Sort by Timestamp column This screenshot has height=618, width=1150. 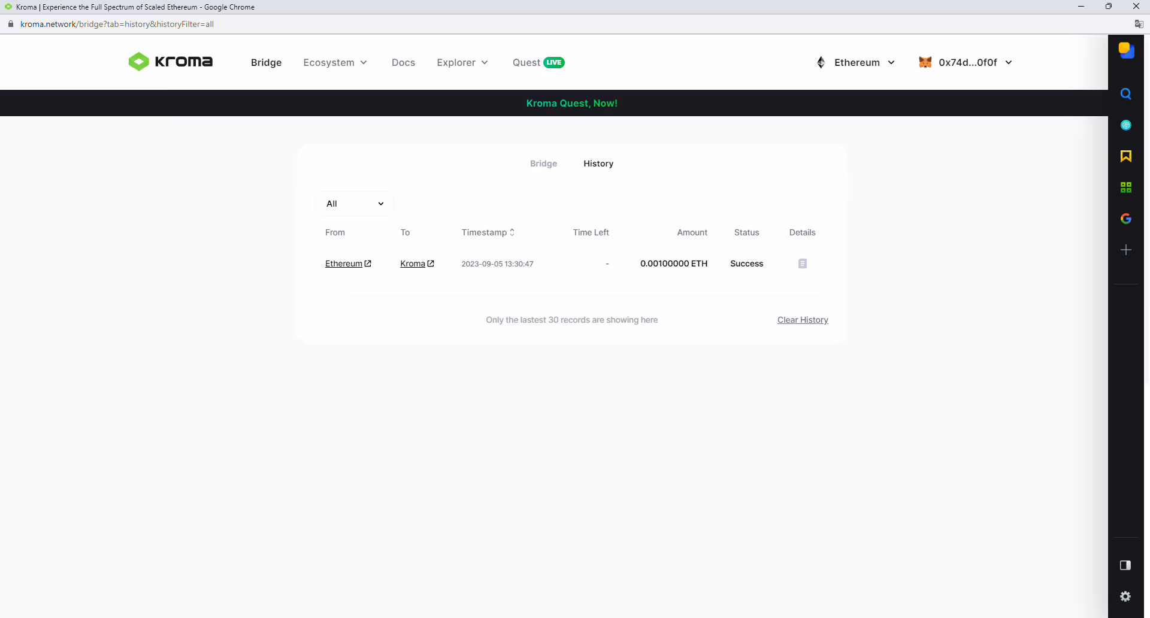pyautogui.click(x=488, y=232)
